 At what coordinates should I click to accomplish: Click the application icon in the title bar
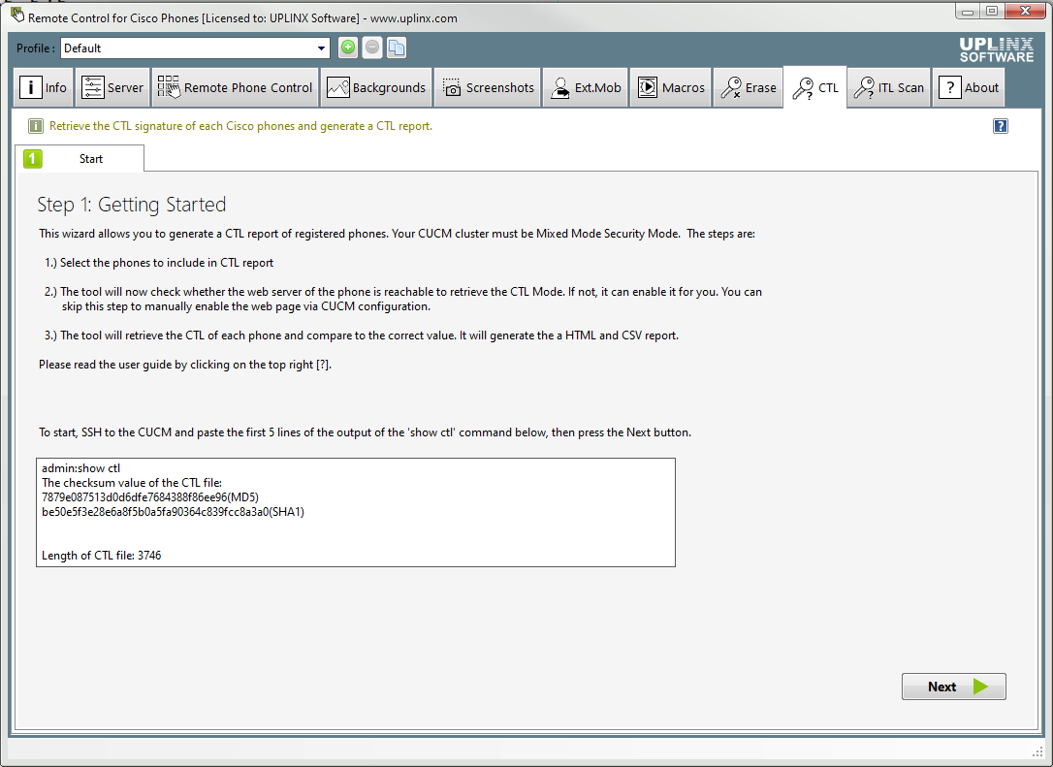coord(17,15)
